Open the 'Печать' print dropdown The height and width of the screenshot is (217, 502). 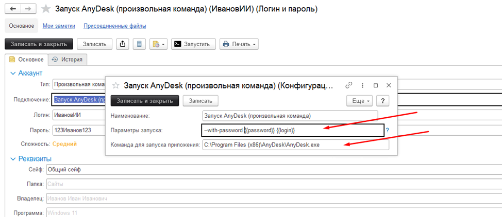(239, 44)
